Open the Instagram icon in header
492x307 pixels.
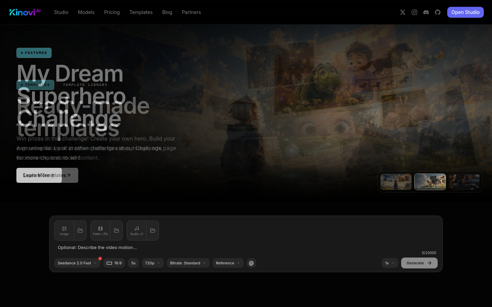click(414, 12)
